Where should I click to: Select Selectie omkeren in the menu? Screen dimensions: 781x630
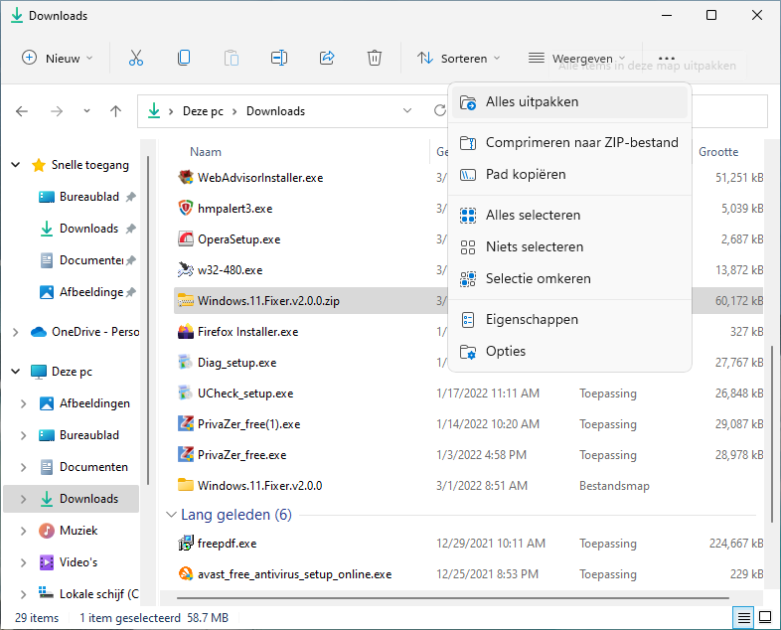tap(538, 278)
